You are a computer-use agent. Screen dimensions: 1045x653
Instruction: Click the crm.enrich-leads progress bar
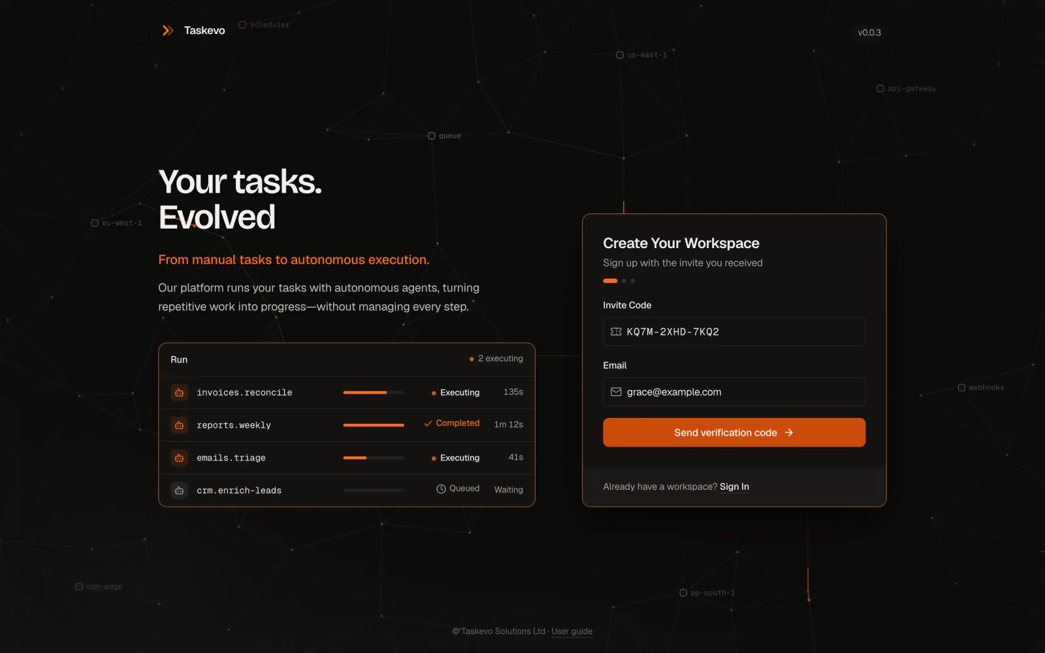374,490
